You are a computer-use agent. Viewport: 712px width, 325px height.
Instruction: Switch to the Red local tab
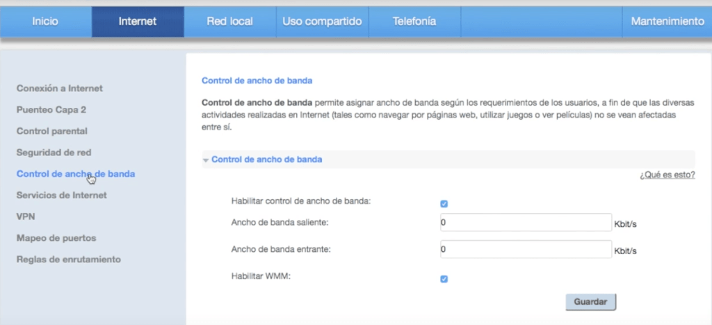(229, 22)
